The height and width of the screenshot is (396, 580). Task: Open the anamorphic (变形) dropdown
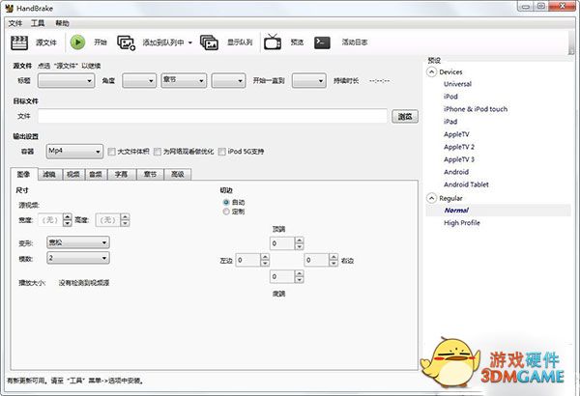pos(78,242)
